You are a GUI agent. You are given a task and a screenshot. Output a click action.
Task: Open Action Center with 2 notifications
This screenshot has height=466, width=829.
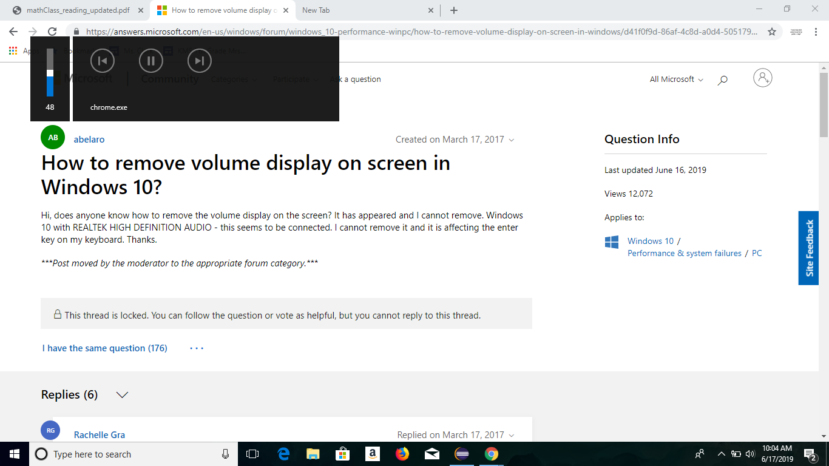[810, 454]
